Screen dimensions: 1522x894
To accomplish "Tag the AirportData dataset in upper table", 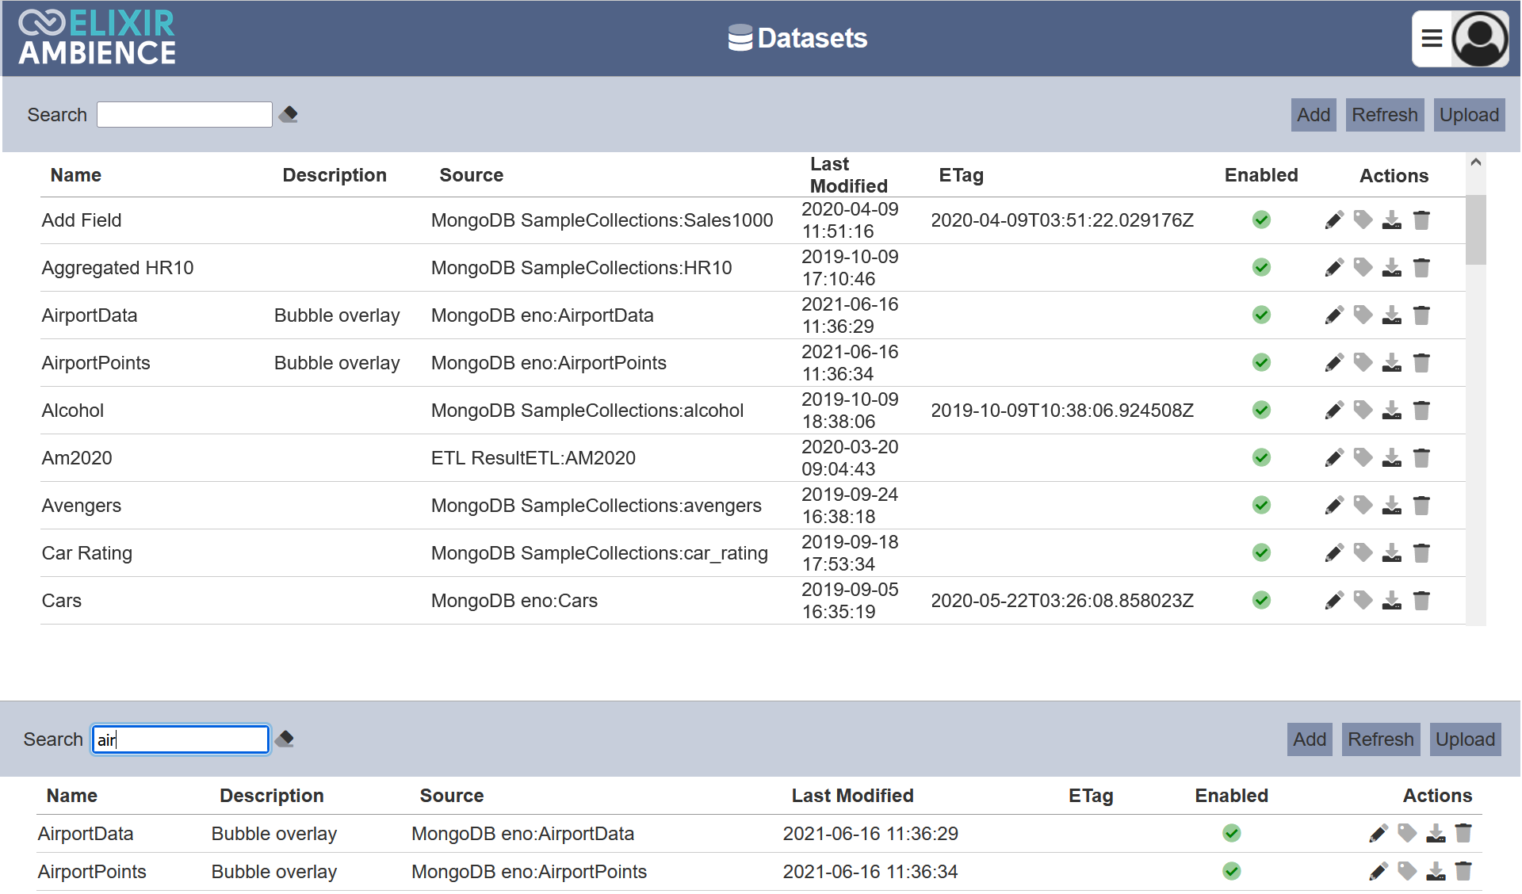I will pos(1363,315).
